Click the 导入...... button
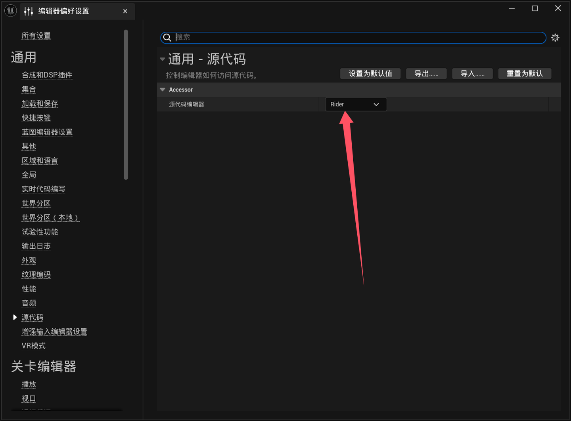 click(472, 73)
